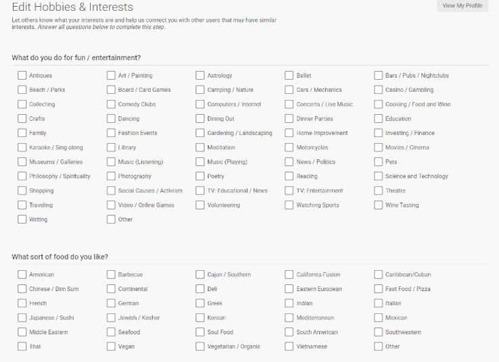Check the Traveling interest box
Screen dimensions: 499x362
[22, 205]
